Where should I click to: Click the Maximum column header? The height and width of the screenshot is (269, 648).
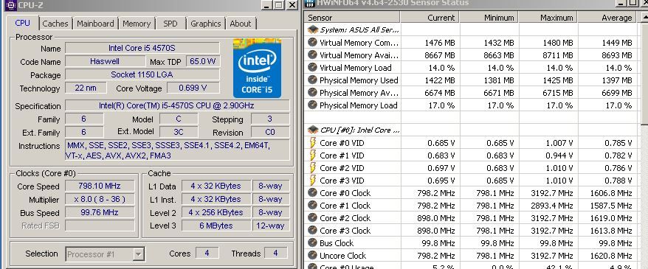548,18
